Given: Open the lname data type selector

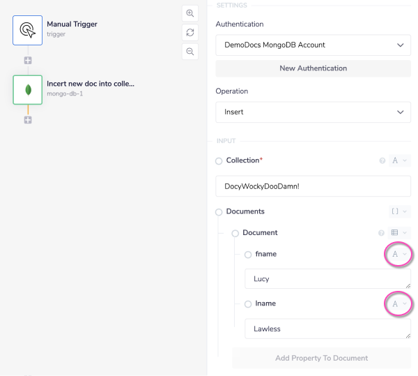Looking at the screenshot, I should (x=399, y=304).
